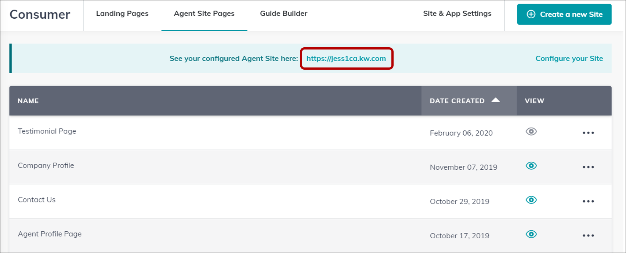
Task: Open more options for Testimonial Page
Action: coord(588,133)
